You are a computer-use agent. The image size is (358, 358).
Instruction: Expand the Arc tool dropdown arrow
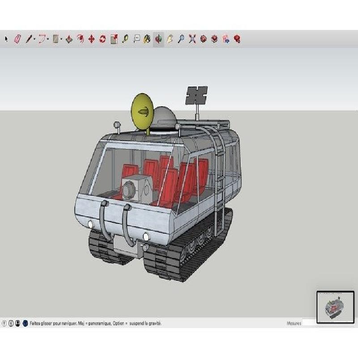[48, 39]
